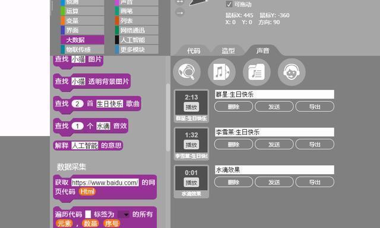
Task: Open the tag dropdown in 遍历代码 block
Action: tap(123, 214)
